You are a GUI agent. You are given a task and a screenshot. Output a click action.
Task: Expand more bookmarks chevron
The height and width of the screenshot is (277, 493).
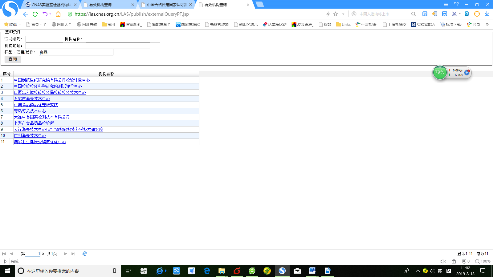pyautogui.click(x=487, y=24)
